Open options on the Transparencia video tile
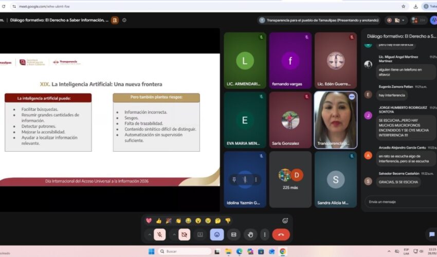The width and height of the screenshot is (437, 257). coord(352,97)
